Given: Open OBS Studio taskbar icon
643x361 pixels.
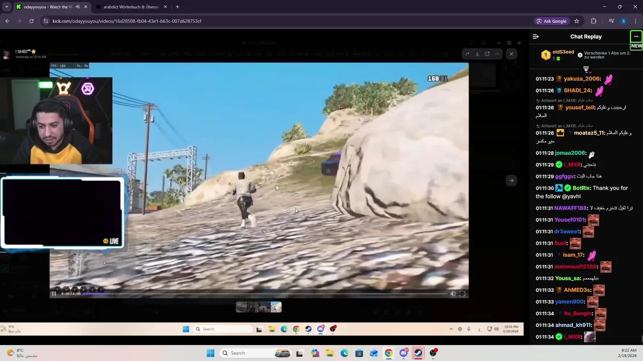Looking at the screenshot, I should click(433, 353).
